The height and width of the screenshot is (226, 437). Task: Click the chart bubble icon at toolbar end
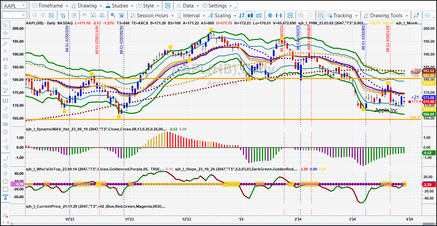[428, 16]
